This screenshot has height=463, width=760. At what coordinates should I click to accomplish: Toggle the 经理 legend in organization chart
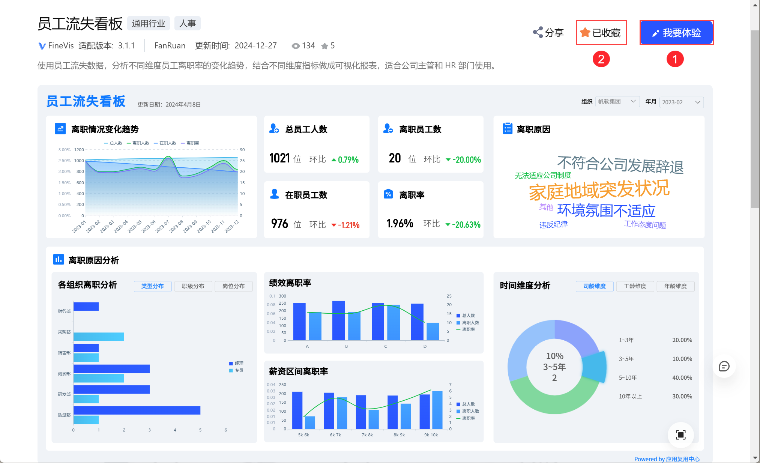coord(236,363)
